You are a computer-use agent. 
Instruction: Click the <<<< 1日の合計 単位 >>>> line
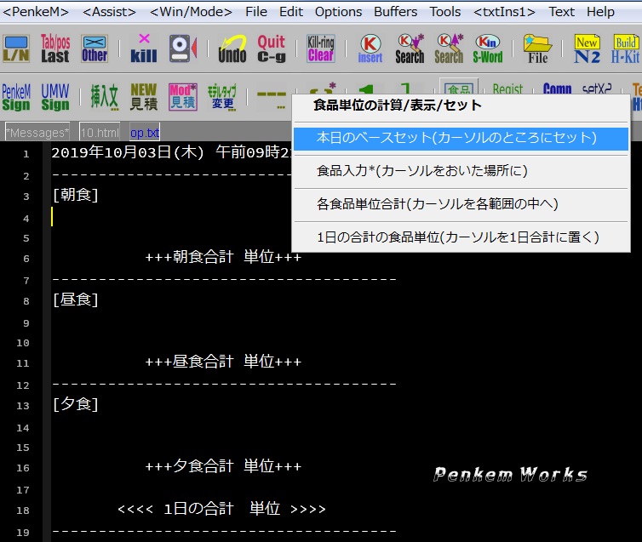(221, 510)
